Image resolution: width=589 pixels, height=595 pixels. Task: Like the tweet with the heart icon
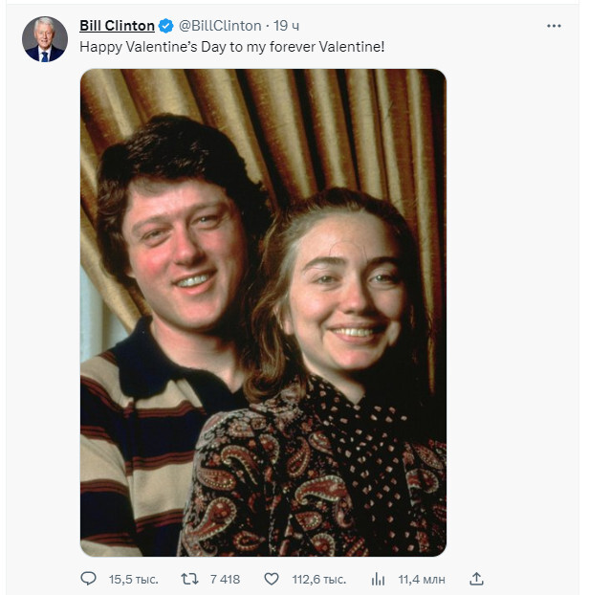[x=272, y=579]
